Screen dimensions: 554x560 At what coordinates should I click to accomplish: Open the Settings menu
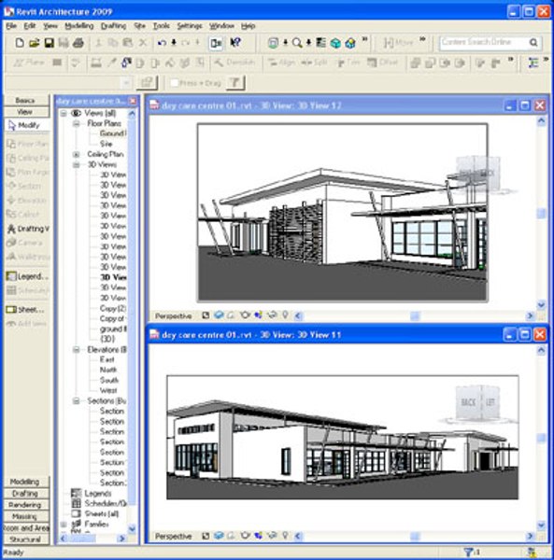click(x=190, y=26)
